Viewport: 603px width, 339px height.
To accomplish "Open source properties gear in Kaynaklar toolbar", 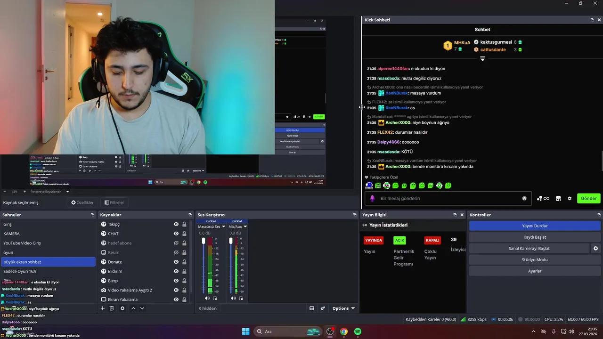I will pos(122,308).
